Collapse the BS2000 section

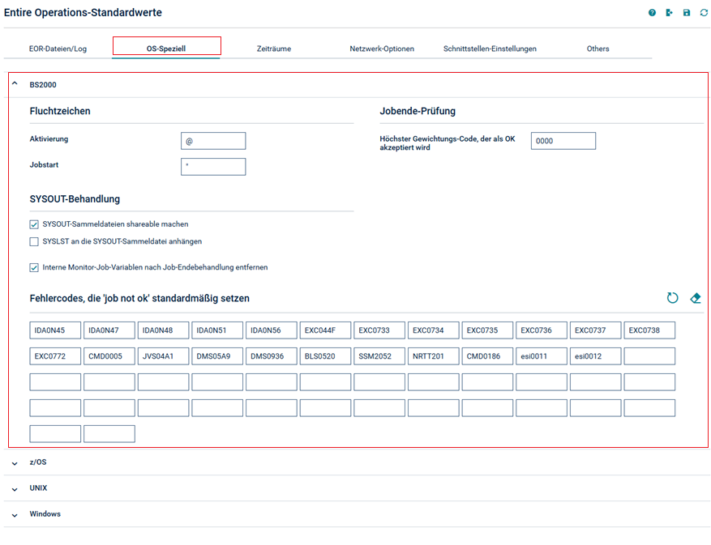tap(15, 83)
